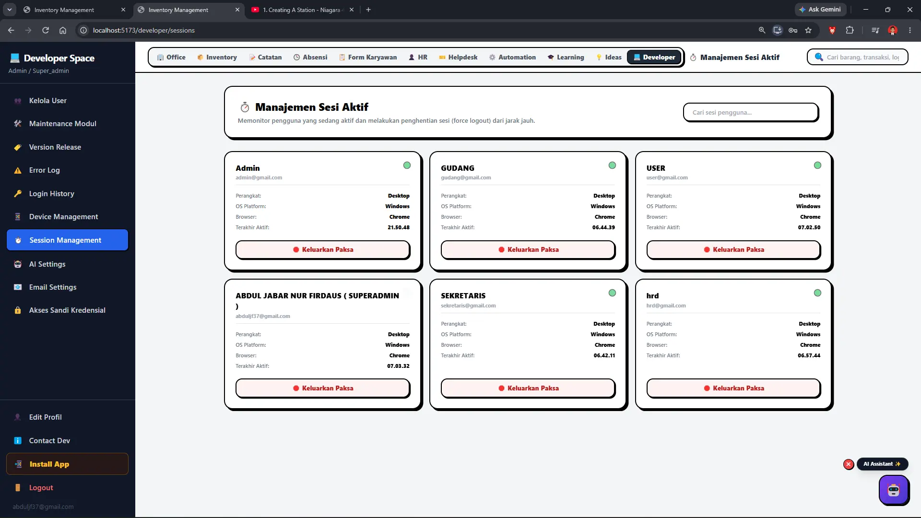Open the Catatan tab
Screen dimensions: 921x518
(x=265, y=57)
